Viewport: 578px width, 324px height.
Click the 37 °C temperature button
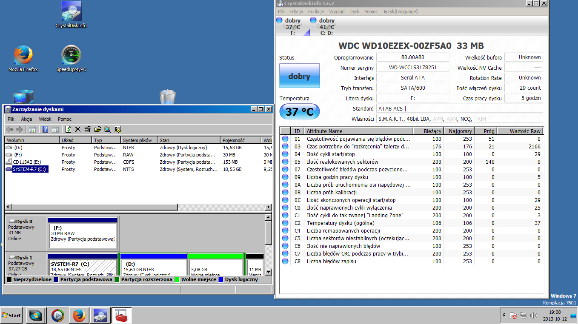299,112
